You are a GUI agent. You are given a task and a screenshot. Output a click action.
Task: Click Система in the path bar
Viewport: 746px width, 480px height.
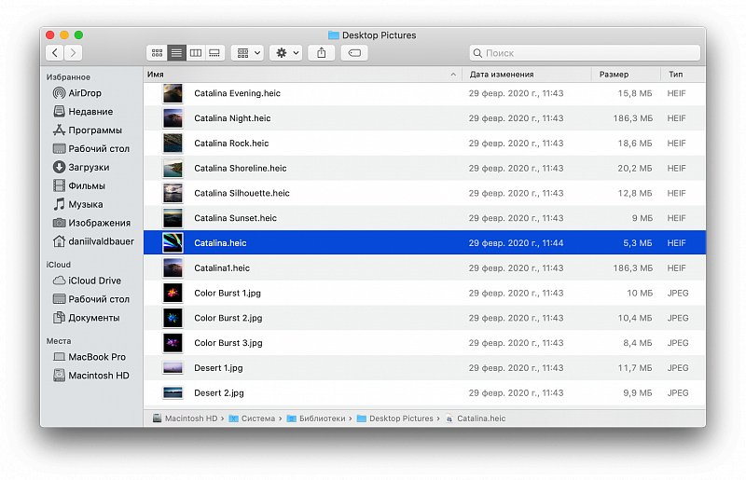coord(257,418)
